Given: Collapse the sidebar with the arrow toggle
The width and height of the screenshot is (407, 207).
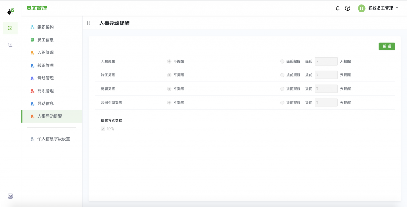Looking at the screenshot, I should pos(89,23).
